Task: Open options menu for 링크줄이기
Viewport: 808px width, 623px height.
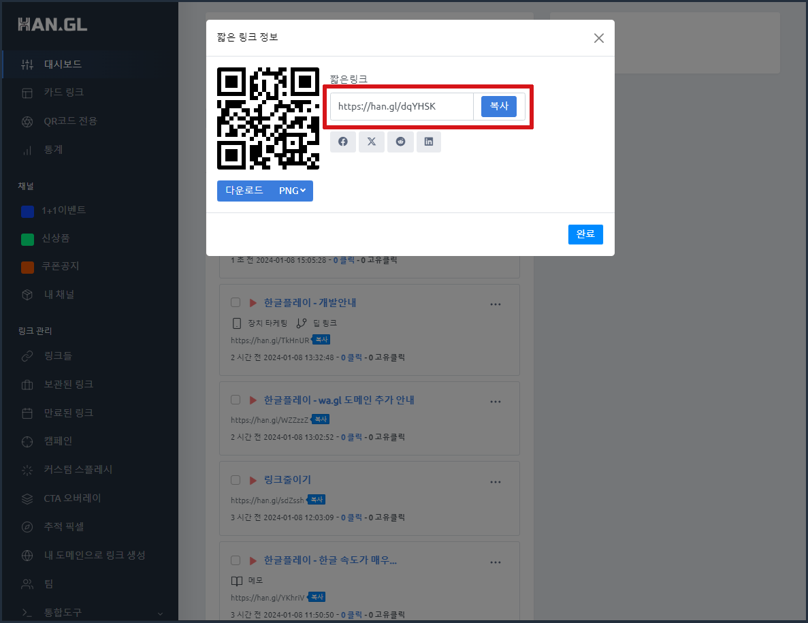Action: [x=496, y=482]
